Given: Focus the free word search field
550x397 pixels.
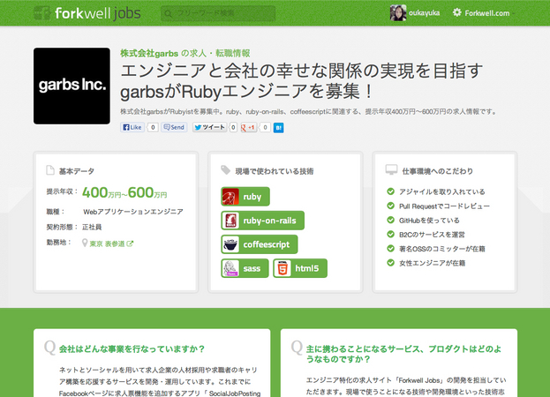Looking at the screenshot, I should pos(218,13).
